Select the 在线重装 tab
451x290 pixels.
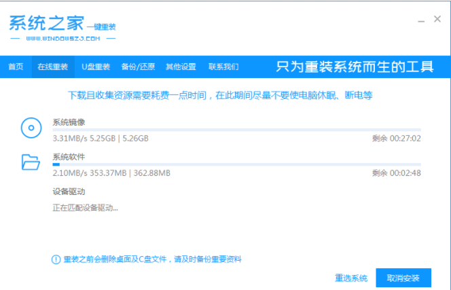[52, 67]
